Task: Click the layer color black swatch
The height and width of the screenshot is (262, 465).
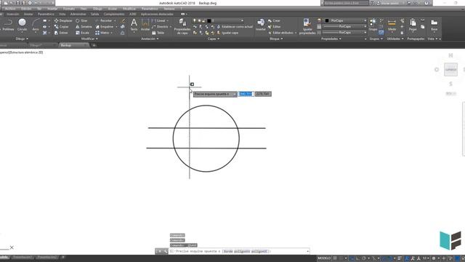Action: pyautogui.click(x=209, y=20)
